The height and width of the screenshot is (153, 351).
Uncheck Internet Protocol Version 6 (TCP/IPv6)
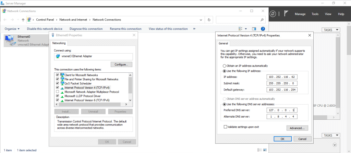click(x=57, y=100)
